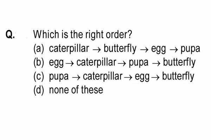Viewport: 211px width, 140px height.
Task: Click 'caterpillar' in option (a)
Action: pyautogui.click(x=69, y=49)
